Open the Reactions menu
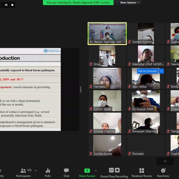The width and height of the screenshot is (179, 179). (x=163, y=172)
